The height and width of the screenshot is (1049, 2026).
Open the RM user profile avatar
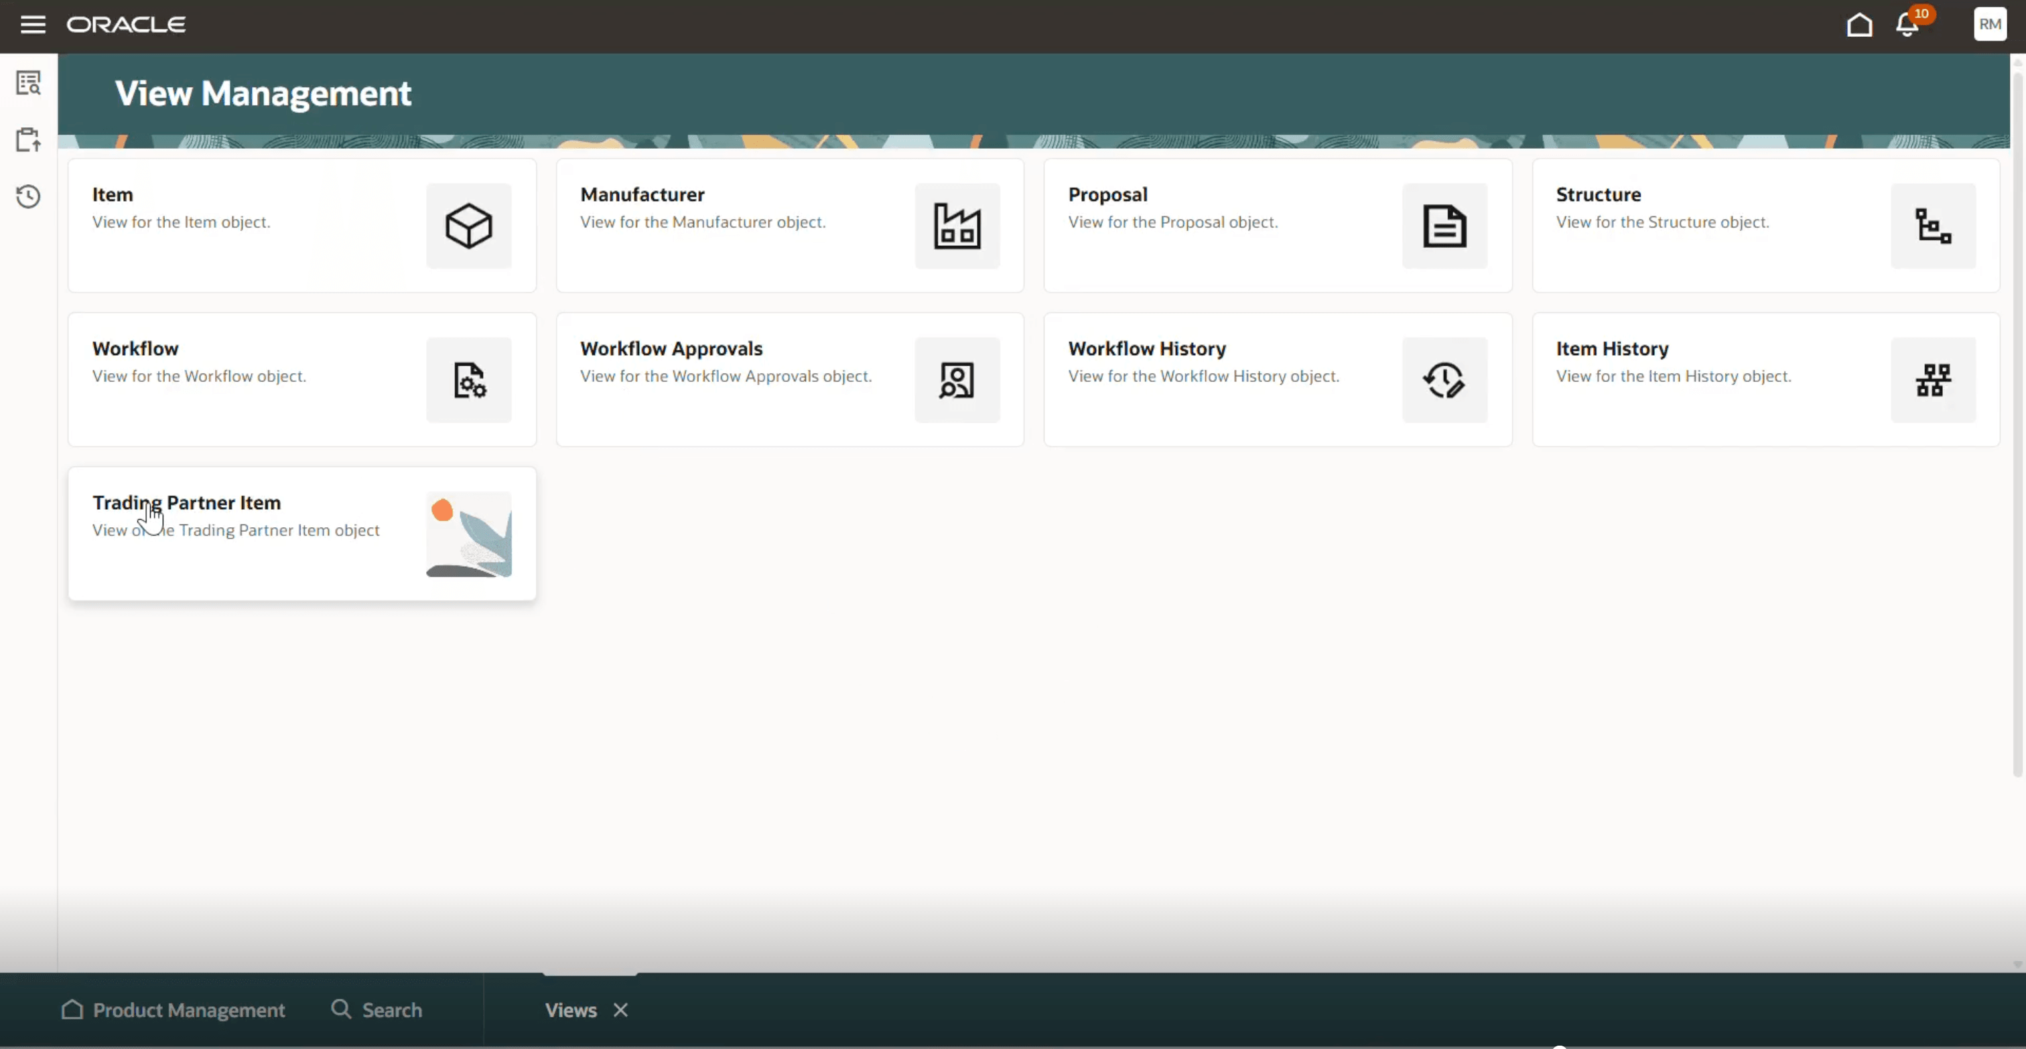point(1989,23)
